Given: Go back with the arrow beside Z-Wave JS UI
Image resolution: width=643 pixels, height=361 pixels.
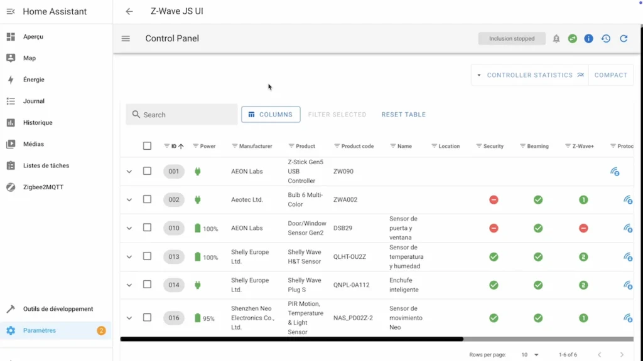Looking at the screenshot, I should point(129,11).
